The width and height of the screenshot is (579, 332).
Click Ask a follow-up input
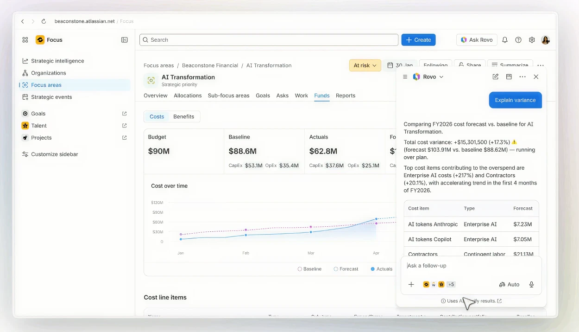click(471, 266)
